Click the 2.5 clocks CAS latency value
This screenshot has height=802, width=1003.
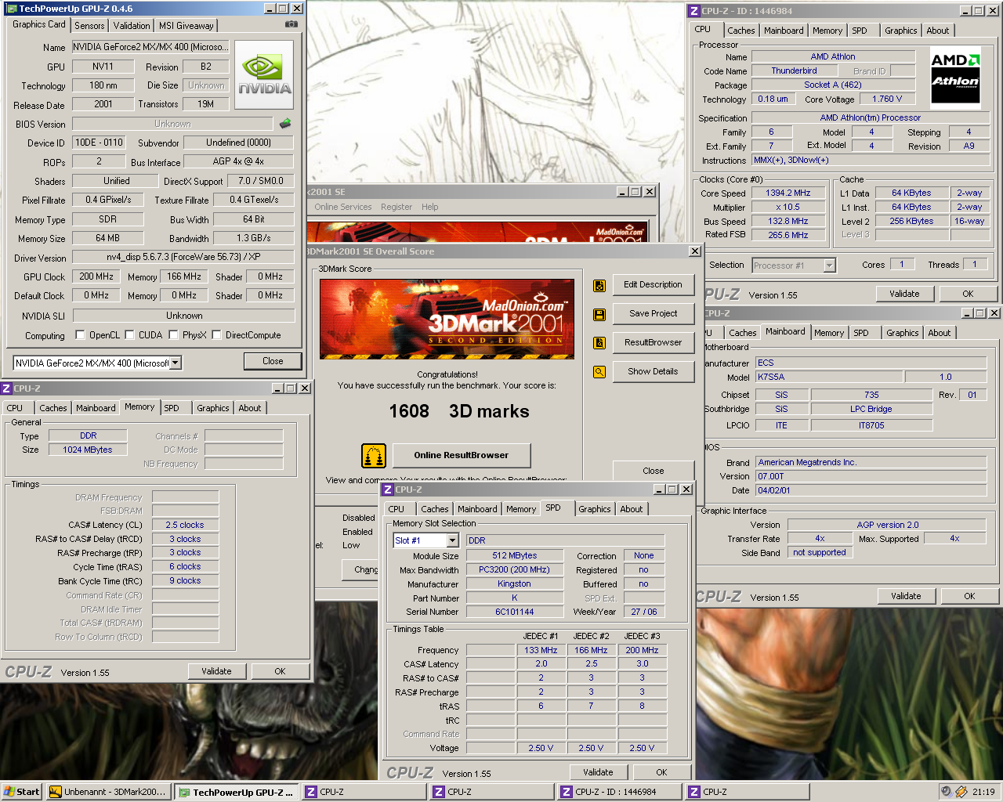(x=185, y=525)
